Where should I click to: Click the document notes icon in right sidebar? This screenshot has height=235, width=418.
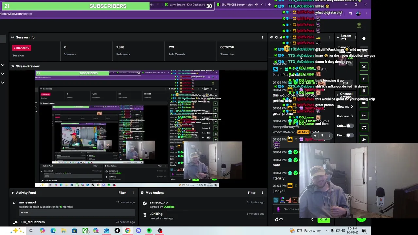(x=364, y=91)
